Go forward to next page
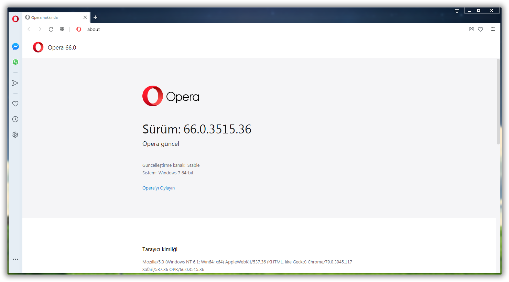 click(40, 29)
